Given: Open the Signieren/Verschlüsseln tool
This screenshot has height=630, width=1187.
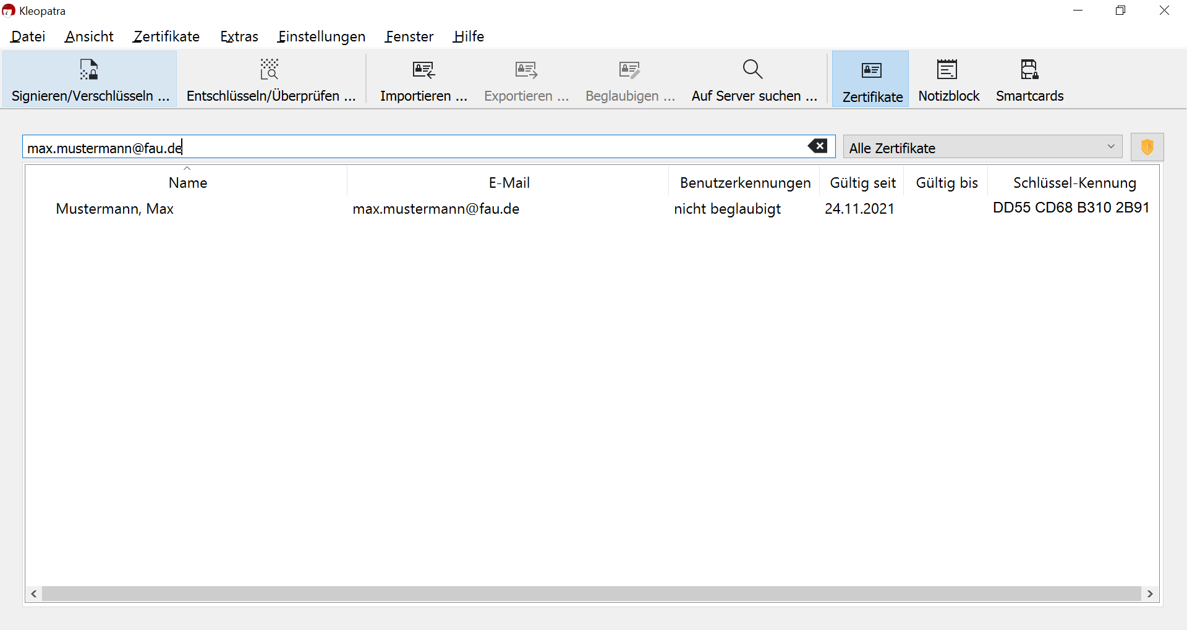Looking at the screenshot, I should 90,80.
